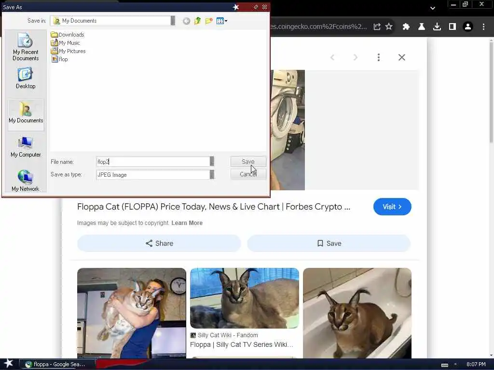Create a new folder
The image size is (494, 370).
pos(209,21)
